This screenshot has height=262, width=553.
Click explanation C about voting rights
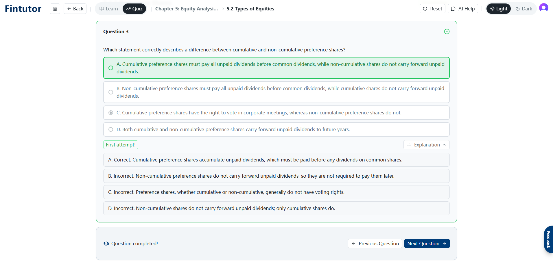click(276, 192)
